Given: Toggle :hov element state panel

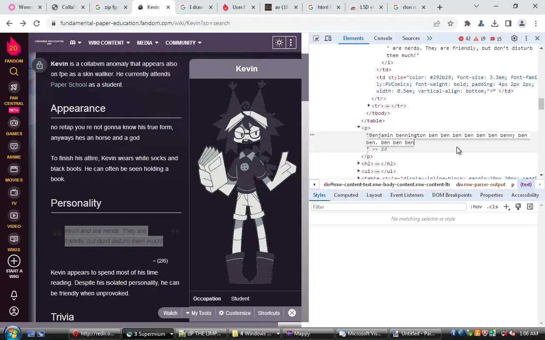Looking at the screenshot, I should [x=476, y=207].
